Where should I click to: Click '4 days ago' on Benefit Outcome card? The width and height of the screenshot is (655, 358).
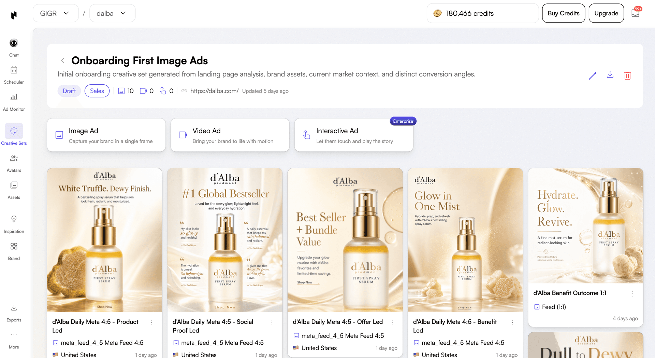[x=625, y=318]
